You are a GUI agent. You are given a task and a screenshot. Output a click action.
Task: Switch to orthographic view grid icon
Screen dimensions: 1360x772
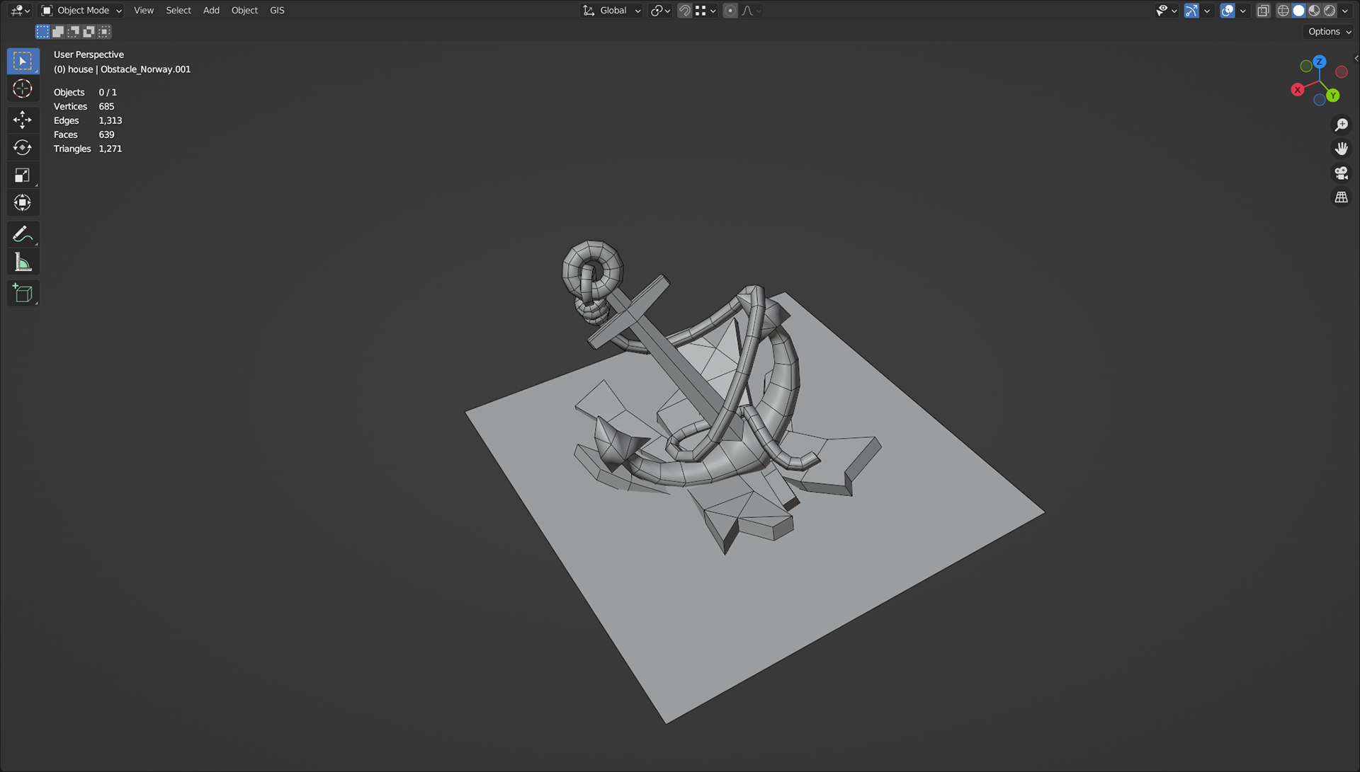[1341, 198]
